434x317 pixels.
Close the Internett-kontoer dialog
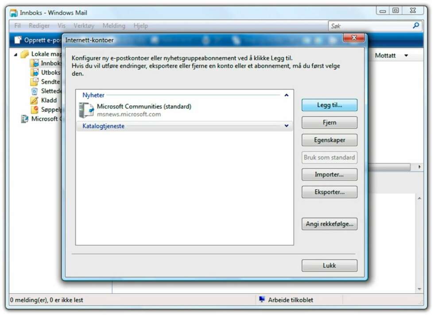[x=354, y=38]
